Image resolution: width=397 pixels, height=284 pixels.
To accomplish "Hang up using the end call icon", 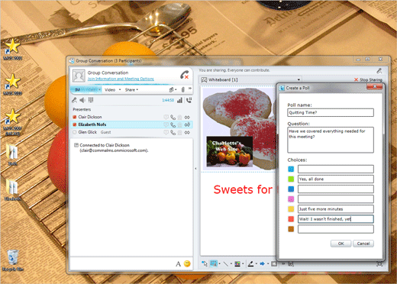I will [x=185, y=75].
